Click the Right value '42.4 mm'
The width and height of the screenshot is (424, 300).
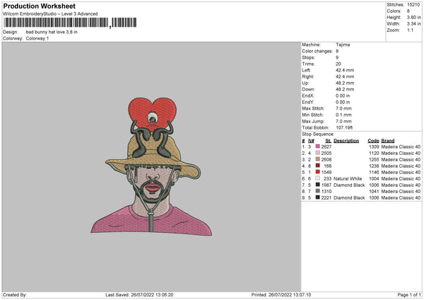point(345,76)
